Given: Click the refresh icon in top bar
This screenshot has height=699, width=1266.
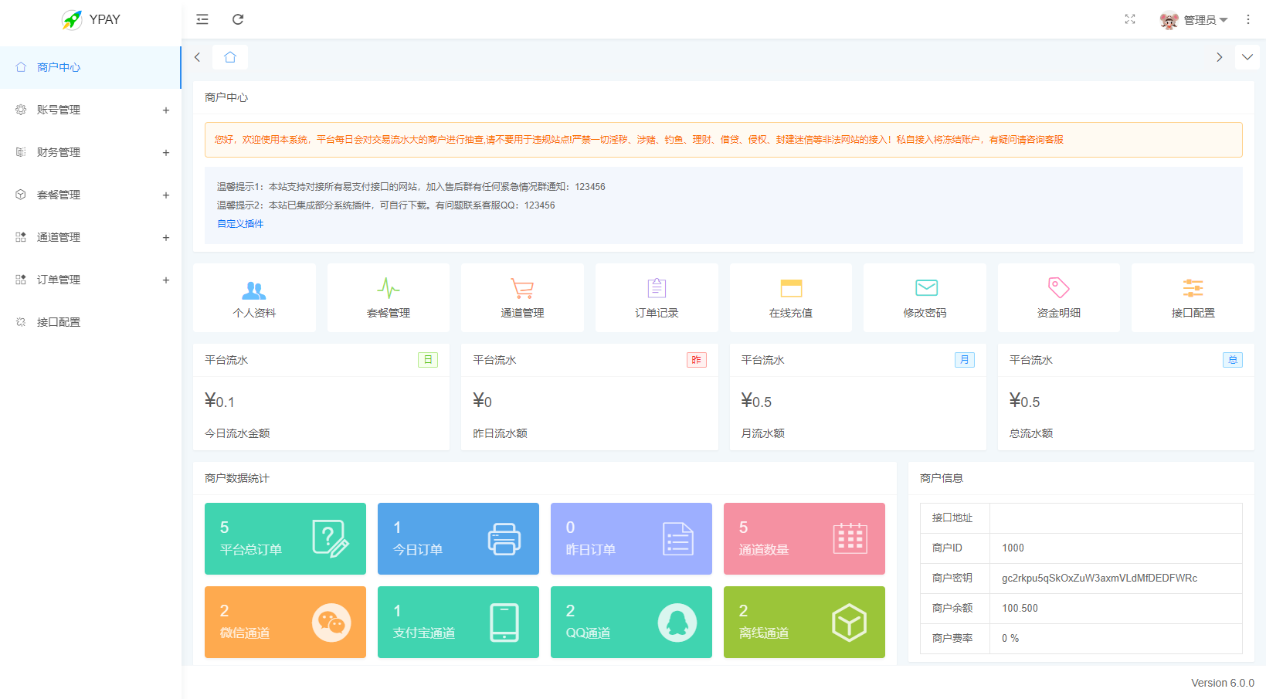Looking at the screenshot, I should tap(238, 19).
